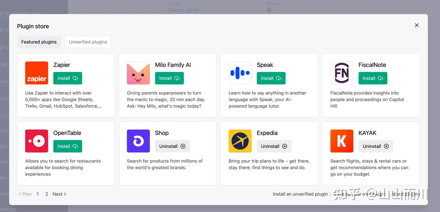The image size is (440, 212).
Task: Click Milo description about parents superpowers
Action: click(166, 100)
